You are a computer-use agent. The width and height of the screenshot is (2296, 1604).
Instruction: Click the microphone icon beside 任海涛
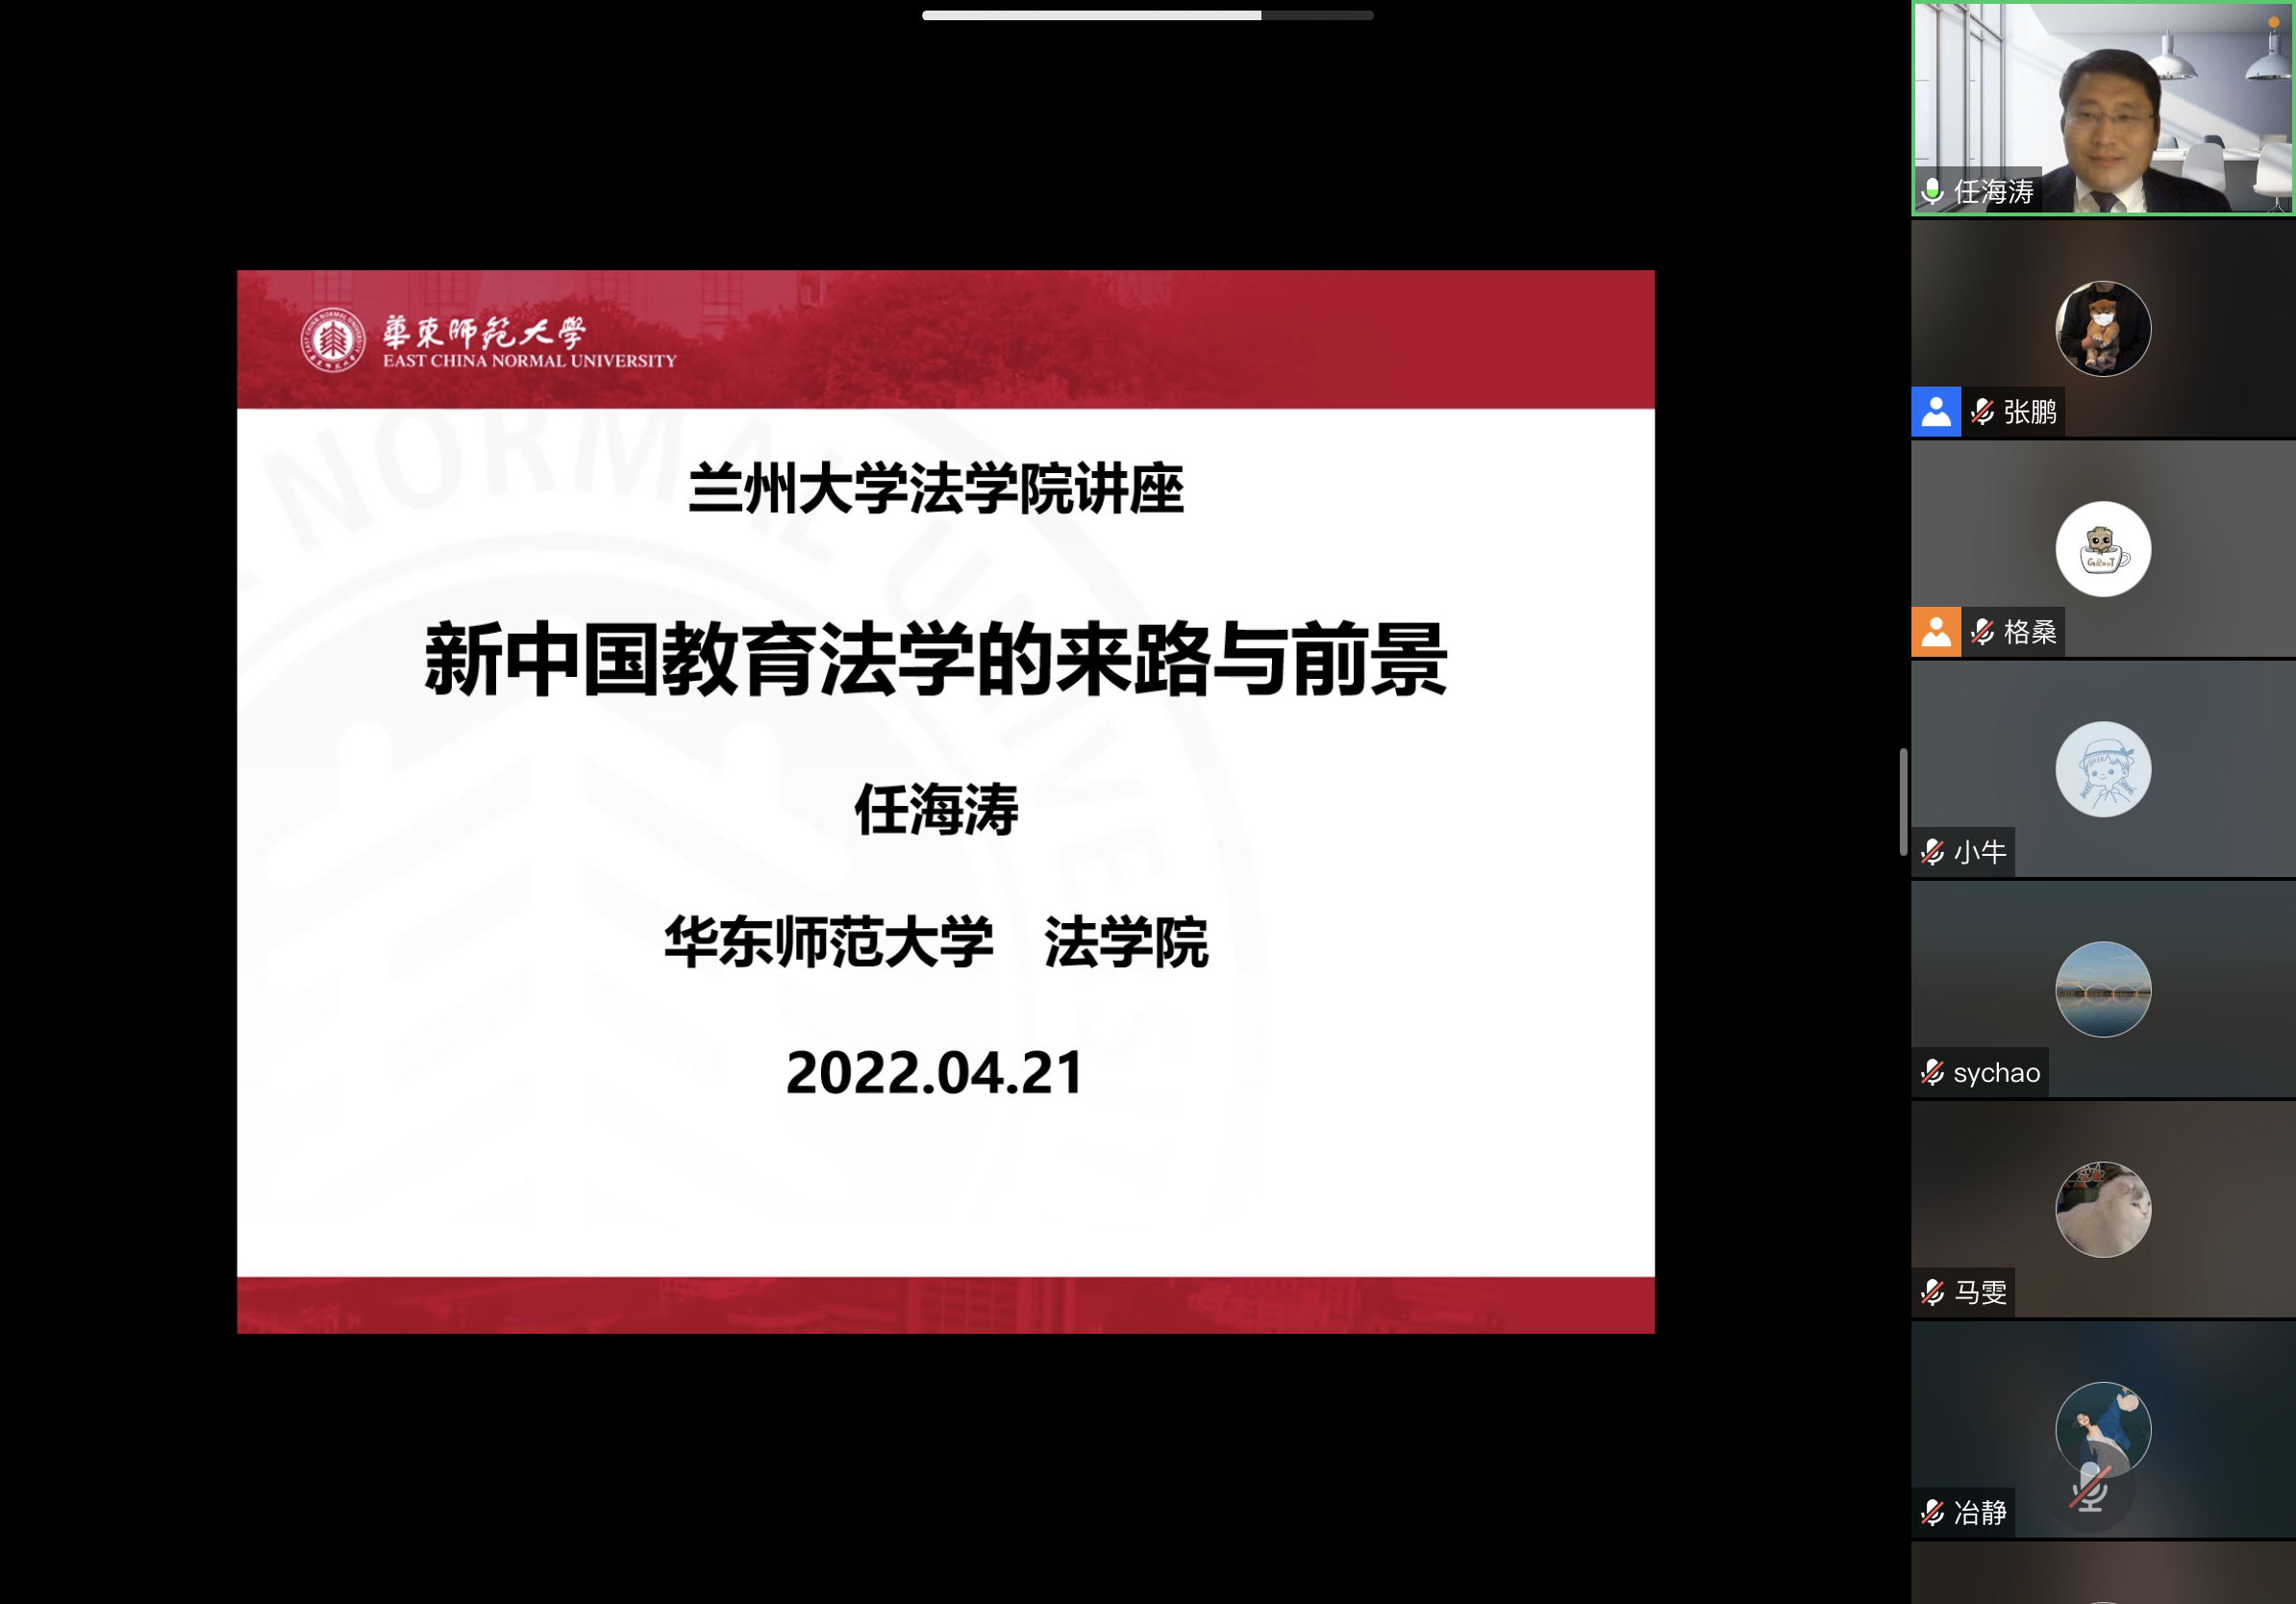pos(1933,190)
